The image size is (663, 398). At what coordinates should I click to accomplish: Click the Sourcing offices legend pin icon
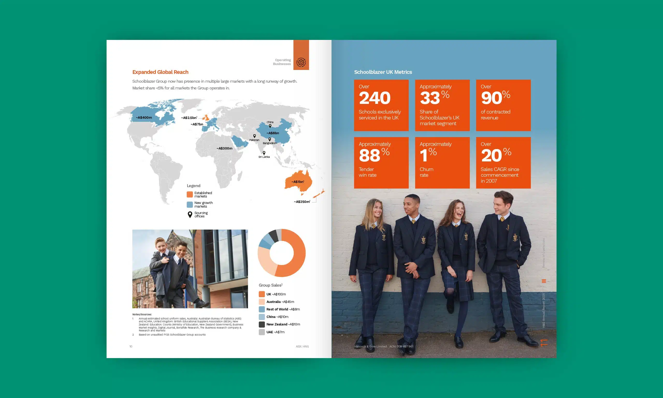(190, 215)
